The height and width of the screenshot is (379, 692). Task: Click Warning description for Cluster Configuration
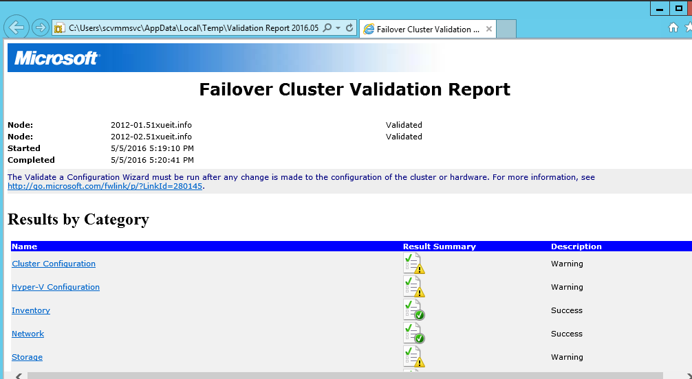(567, 264)
